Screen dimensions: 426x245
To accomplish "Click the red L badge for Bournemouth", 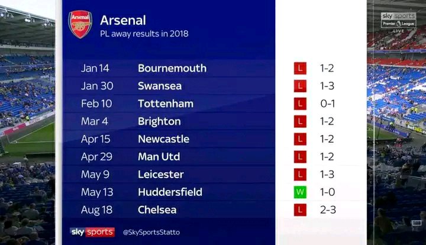I will pyautogui.click(x=300, y=68).
